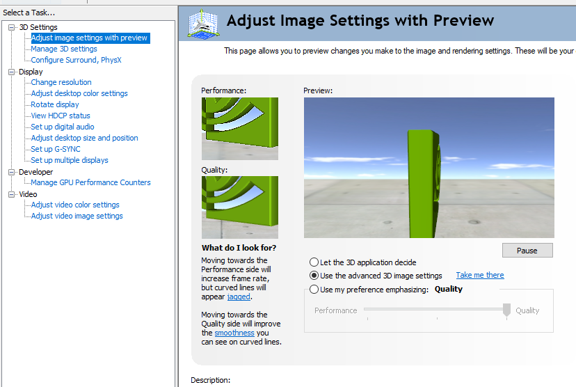This screenshot has height=387, width=576.
Task: Click the Description label
Action: pos(211,380)
